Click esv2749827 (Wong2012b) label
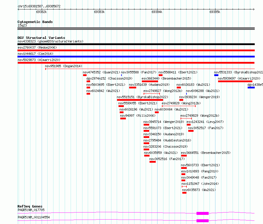This screenshot has height=224, width=263. (x=163, y=91)
